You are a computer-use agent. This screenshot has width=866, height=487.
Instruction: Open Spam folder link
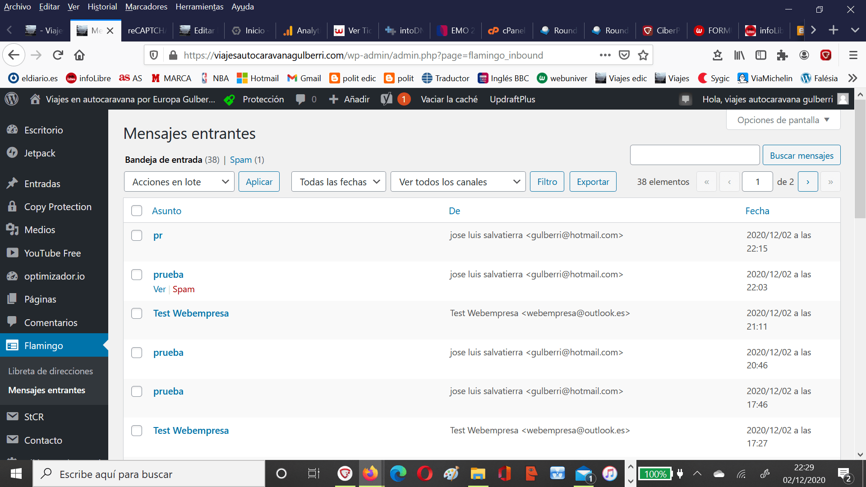[x=241, y=160]
